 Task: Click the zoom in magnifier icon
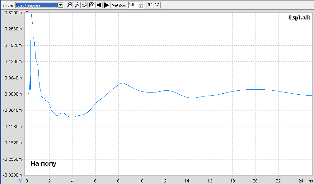coord(69,5)
